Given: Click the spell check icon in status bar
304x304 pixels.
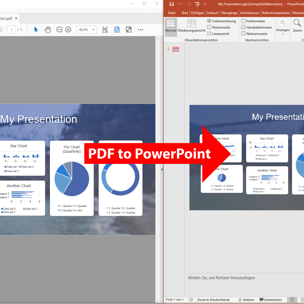Looking at the screenshot, I should coord(191,300).
